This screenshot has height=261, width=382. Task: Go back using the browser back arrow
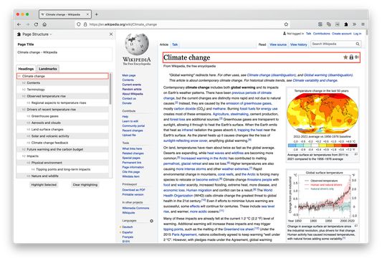click(x=19, y=24)
